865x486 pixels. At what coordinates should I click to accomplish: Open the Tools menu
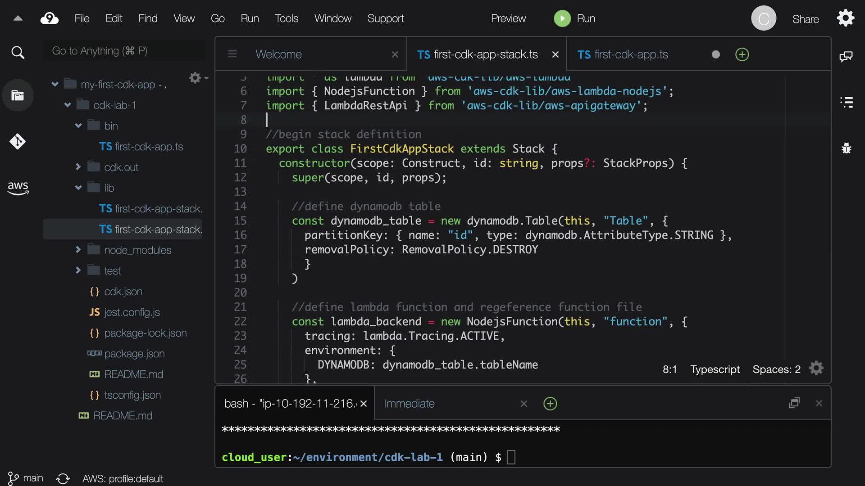[x=286, y=18]
